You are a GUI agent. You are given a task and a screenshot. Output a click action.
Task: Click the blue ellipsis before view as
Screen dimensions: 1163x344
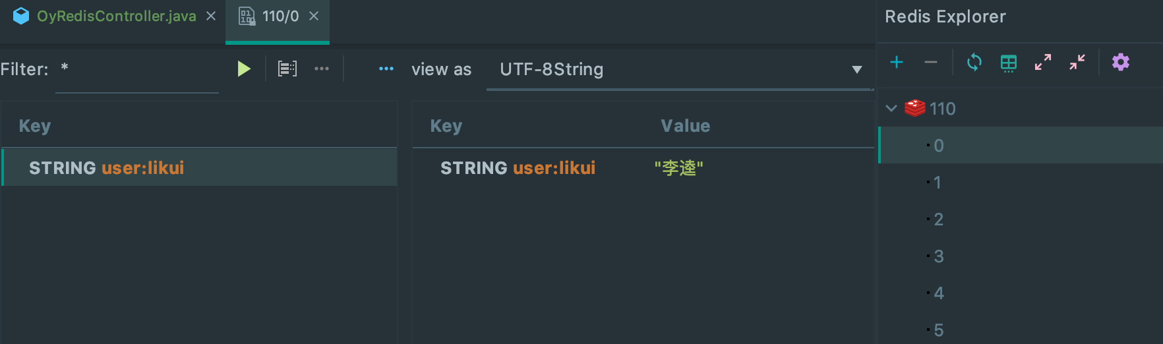386,69
